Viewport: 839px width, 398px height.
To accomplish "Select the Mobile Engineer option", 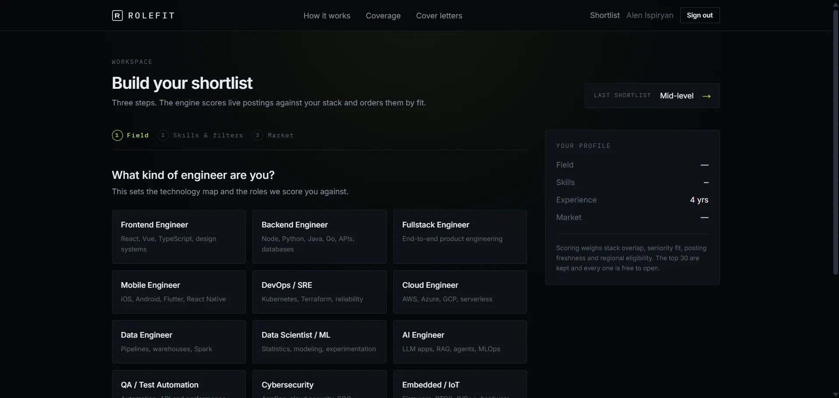I will click(x=179, y=292).
